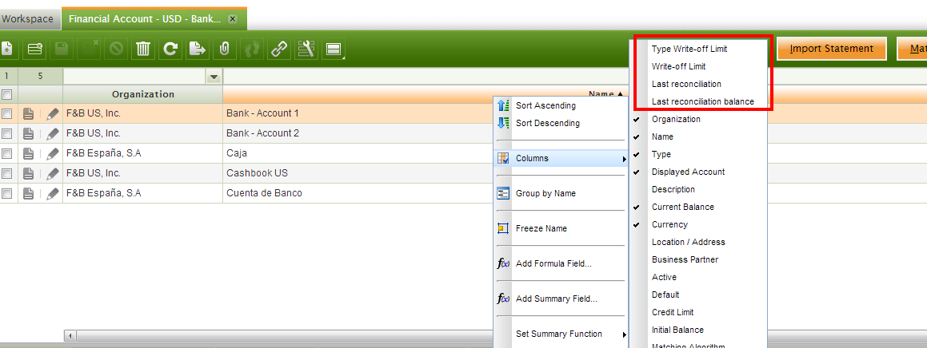Click the horizontal scrollbar left arrow

click(70, 335)
